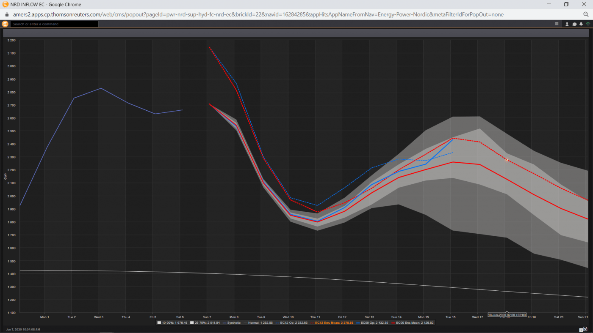
Task: Click the orange Eikon logo button
Action: pyautogui.click(x=5, y=24)
